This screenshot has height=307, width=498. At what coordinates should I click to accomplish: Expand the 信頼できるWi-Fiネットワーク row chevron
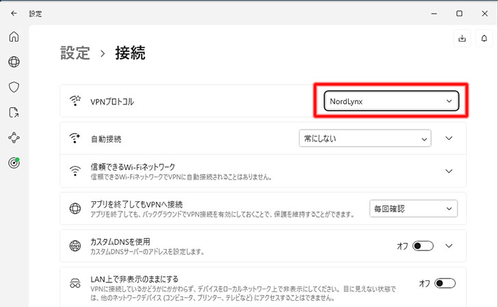click(x=449, y=171)
